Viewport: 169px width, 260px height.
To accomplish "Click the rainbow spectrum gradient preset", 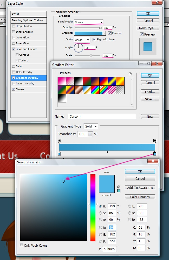I will click(x=95, y=90).
